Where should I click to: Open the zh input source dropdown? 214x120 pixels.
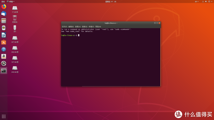pyautogui.click(x=197, y=2)
